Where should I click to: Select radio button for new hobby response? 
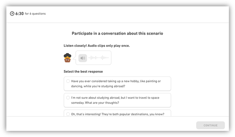68,81
